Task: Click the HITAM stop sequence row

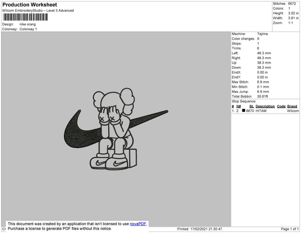Action: [x=265, y=111]
